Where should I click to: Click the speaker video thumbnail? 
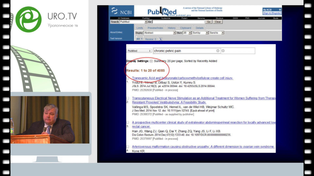pos(50,119)
